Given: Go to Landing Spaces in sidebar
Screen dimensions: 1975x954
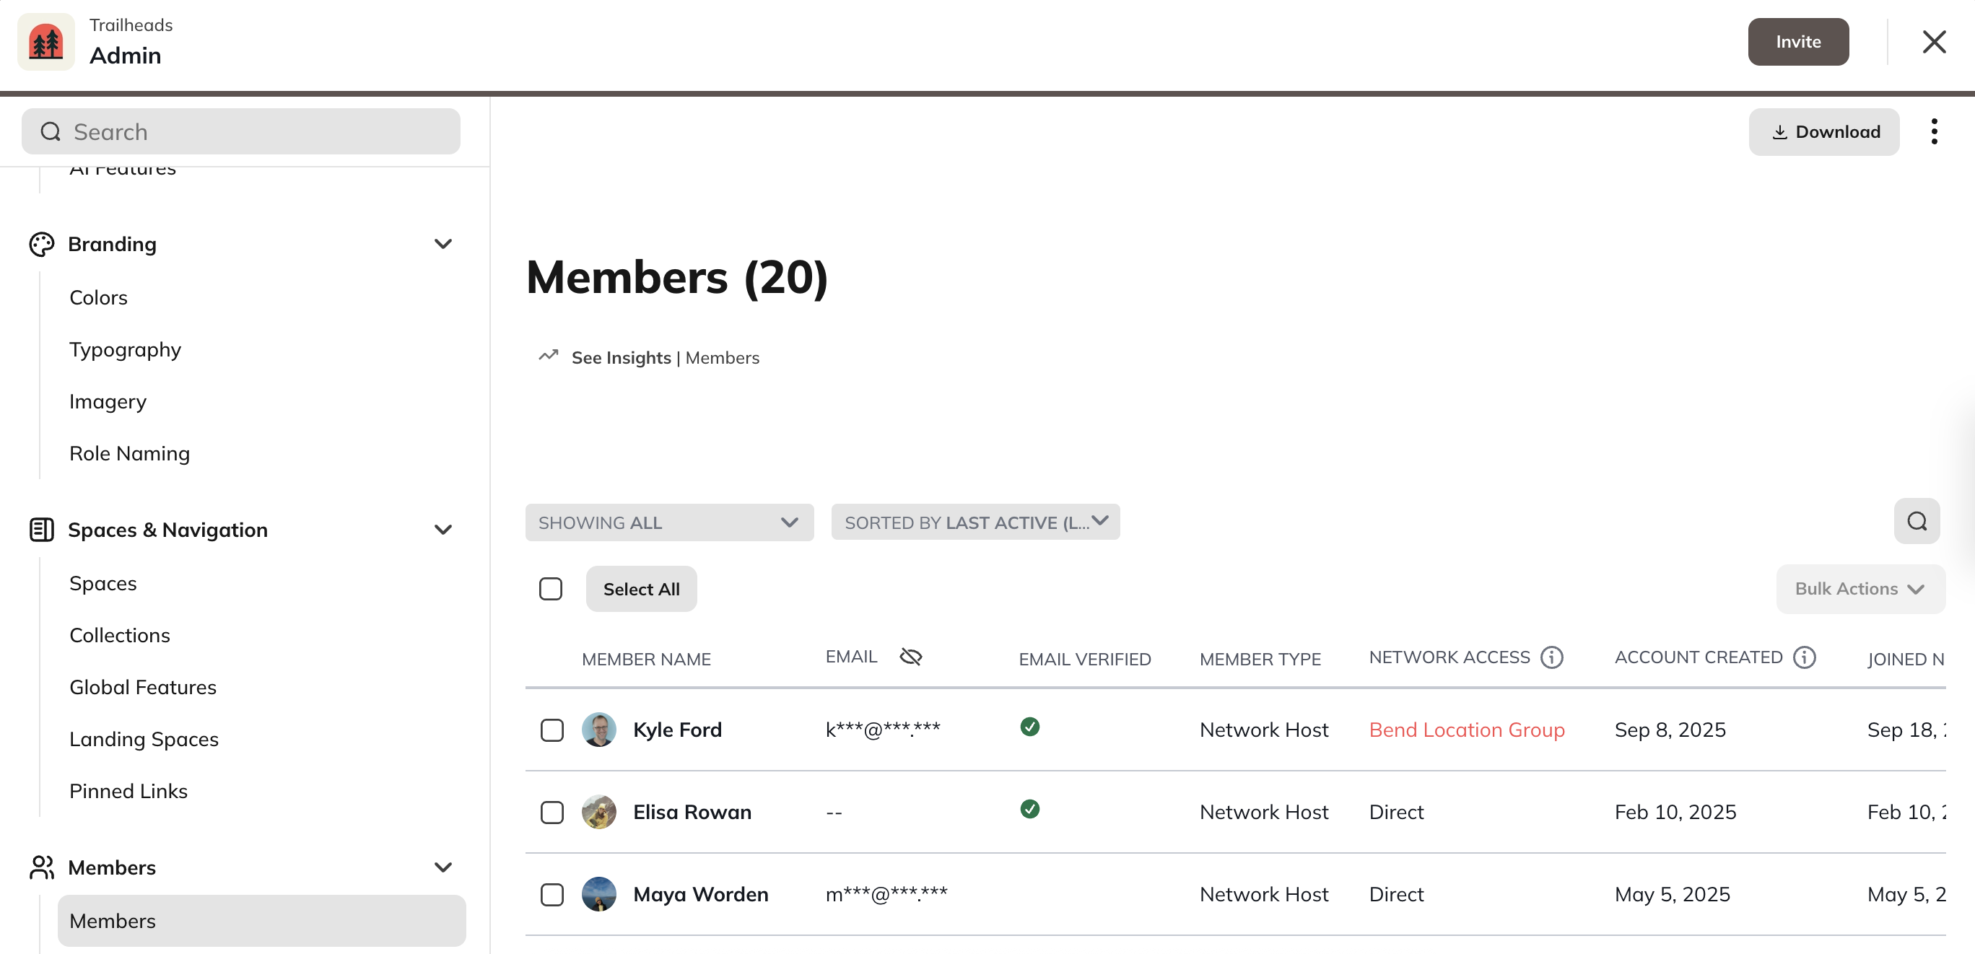Looking at the screenshot, I should click(144, 739).
